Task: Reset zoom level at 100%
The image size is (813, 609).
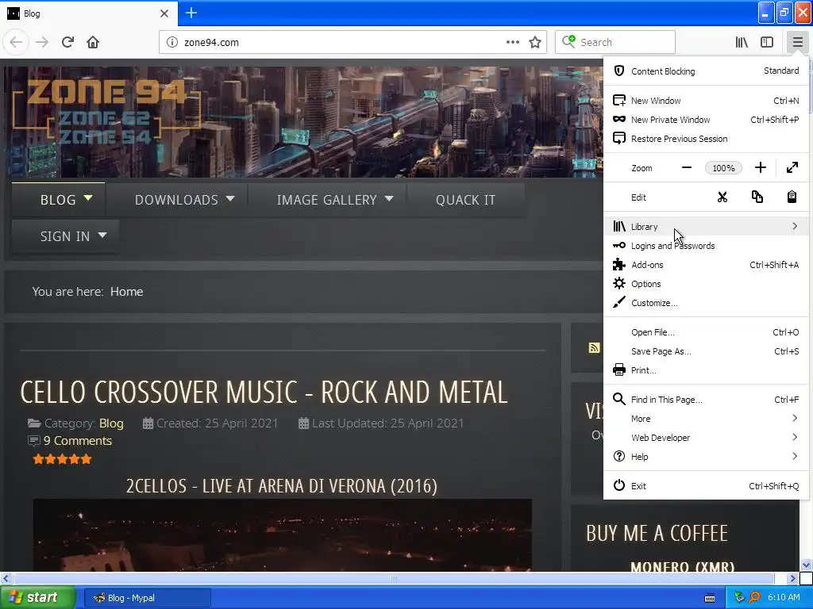Action: pyautogui.click(x=723, y=168)
